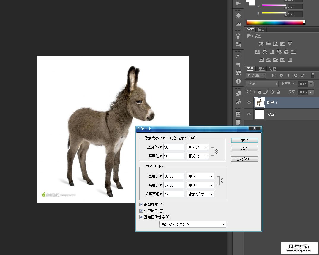Click the Brightness/Contrast adjustment icon
The image size is (319, 255).
coord(261,44)
